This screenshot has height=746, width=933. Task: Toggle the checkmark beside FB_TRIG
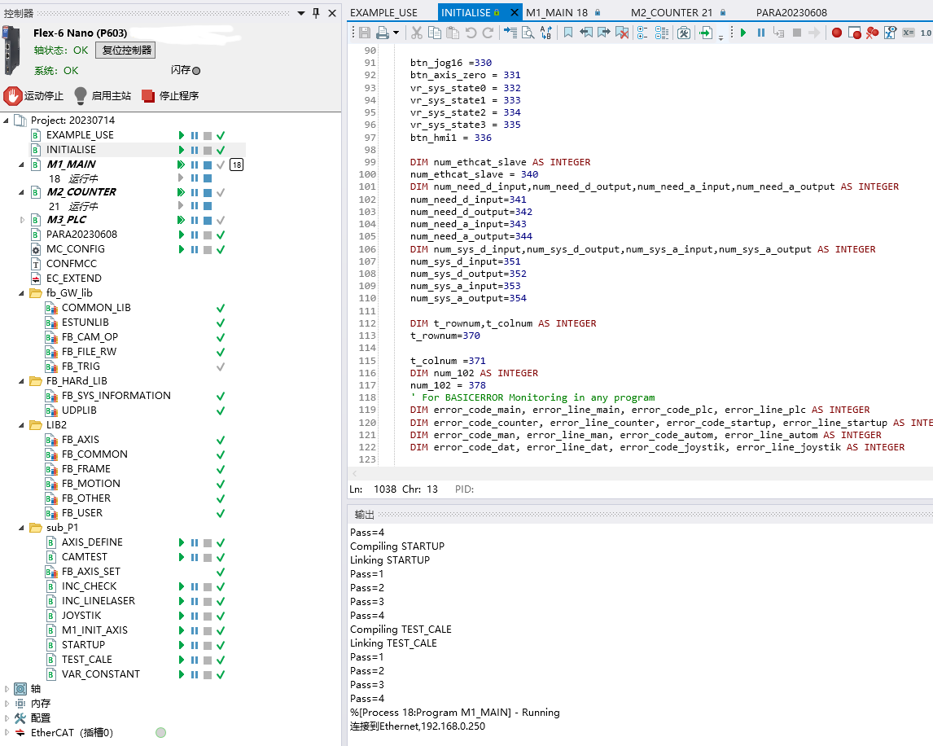coord(220,366)
